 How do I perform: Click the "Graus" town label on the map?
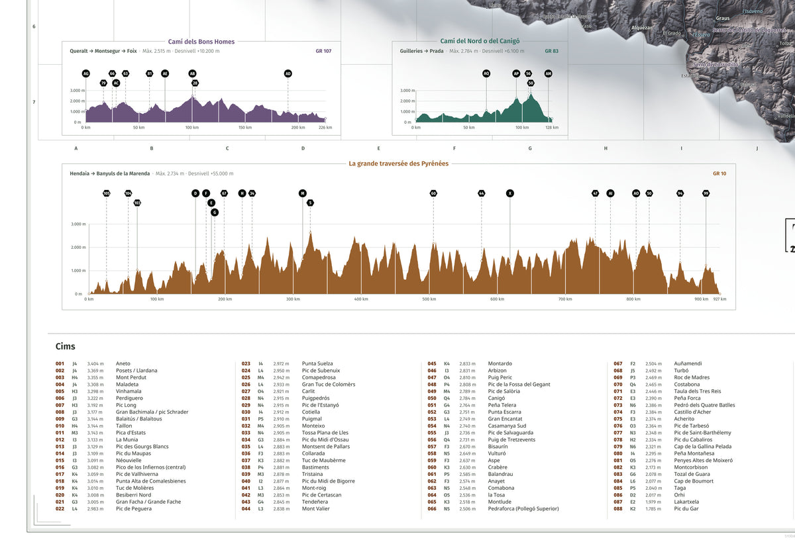pos(723,19)
